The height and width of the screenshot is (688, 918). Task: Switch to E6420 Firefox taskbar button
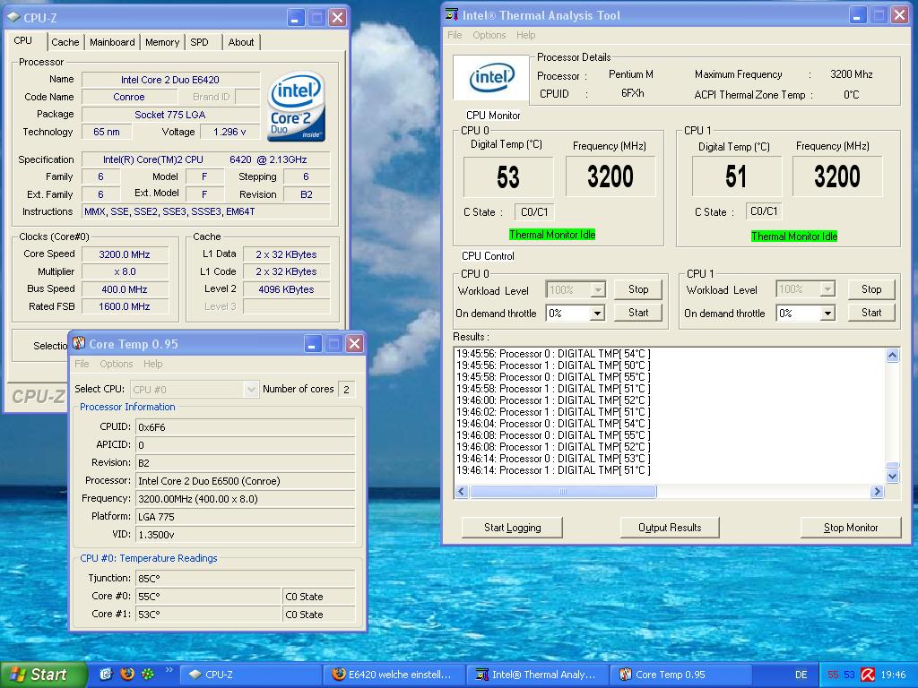coord(394,675)
